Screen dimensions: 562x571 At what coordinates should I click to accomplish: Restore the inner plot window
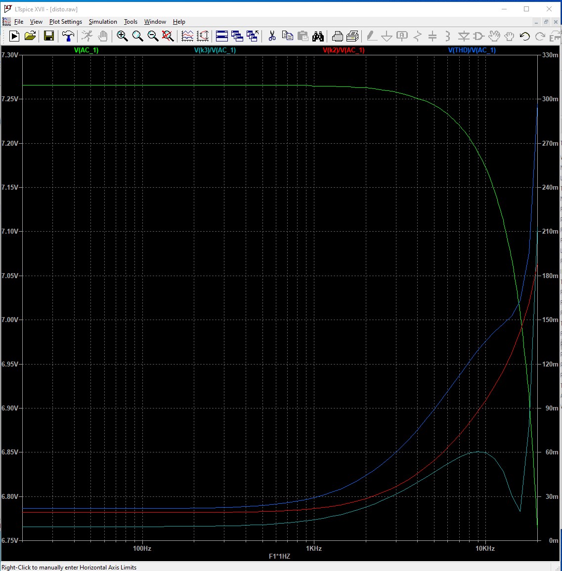[546, 22]
